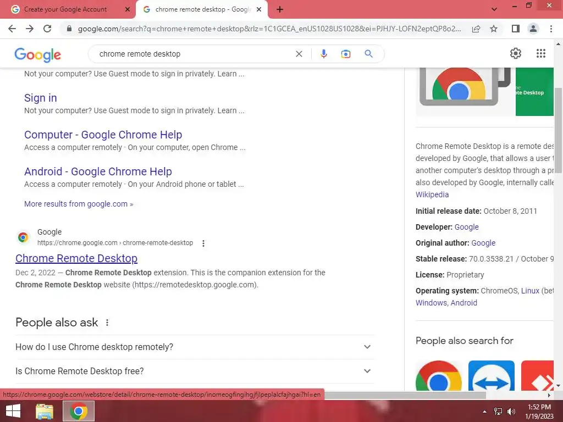
Task: Click the Google search input field
Action: 194,54
